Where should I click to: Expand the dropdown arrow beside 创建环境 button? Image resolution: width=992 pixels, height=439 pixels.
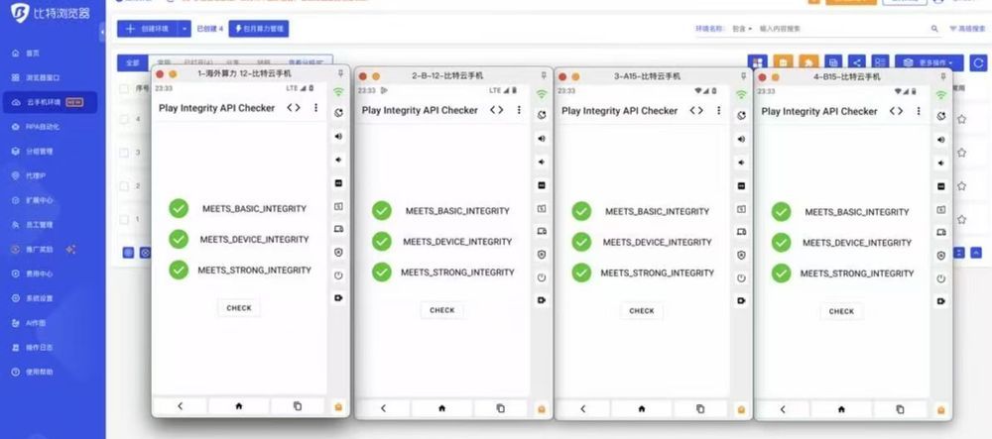[x=184, y=29]
